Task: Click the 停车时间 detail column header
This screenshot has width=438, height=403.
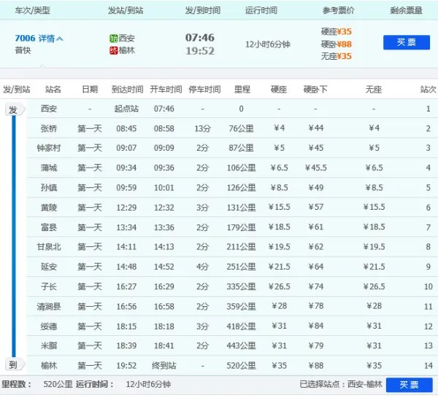Action: tap(204, 90)
